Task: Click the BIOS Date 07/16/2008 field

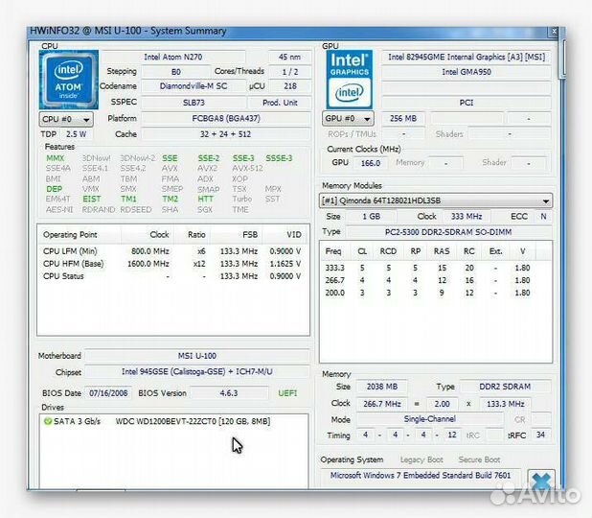Action: (108, 393)
